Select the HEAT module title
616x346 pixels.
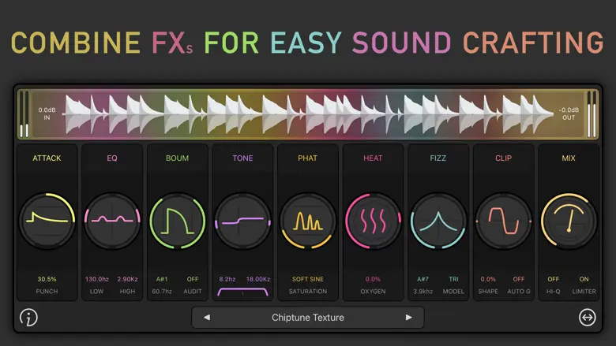point(373,158)
